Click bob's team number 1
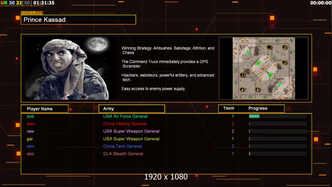This screenshot has height=187, width=332. [233, 116]
